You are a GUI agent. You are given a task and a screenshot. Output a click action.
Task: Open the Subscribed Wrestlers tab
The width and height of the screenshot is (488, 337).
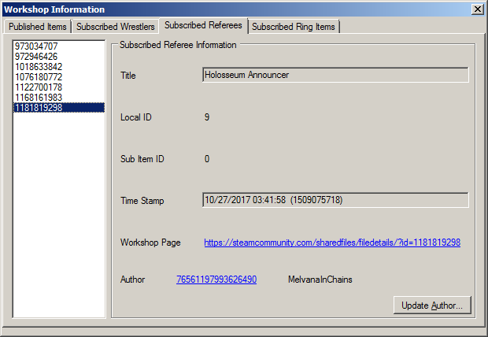tap(115, 27)
